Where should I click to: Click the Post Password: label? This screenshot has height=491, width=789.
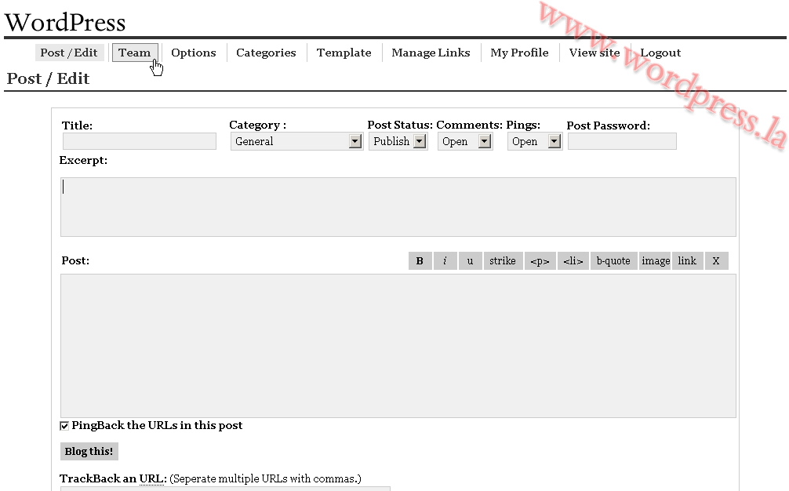tap(609, 125)
